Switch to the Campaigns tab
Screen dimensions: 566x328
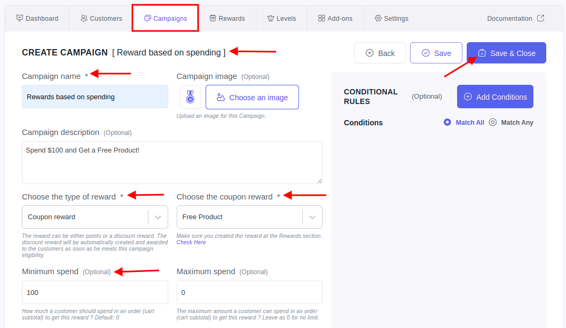166,18
